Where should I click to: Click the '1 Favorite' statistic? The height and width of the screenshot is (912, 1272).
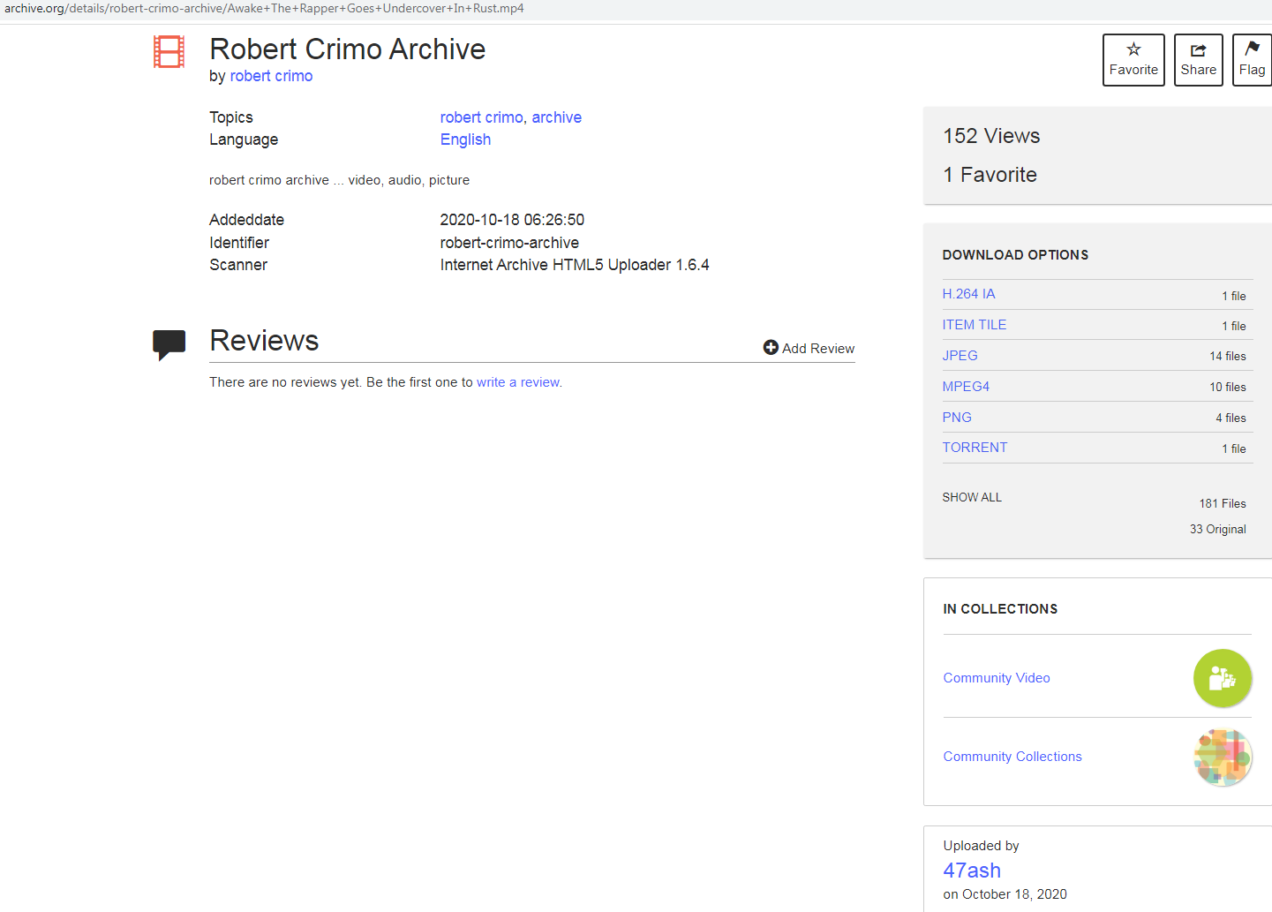tap(990, 175)
